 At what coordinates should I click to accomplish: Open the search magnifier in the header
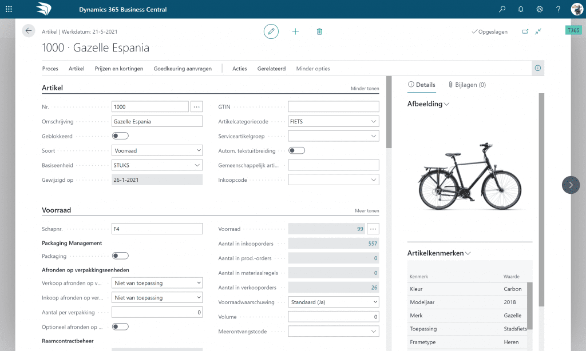[x=502, y=9]
